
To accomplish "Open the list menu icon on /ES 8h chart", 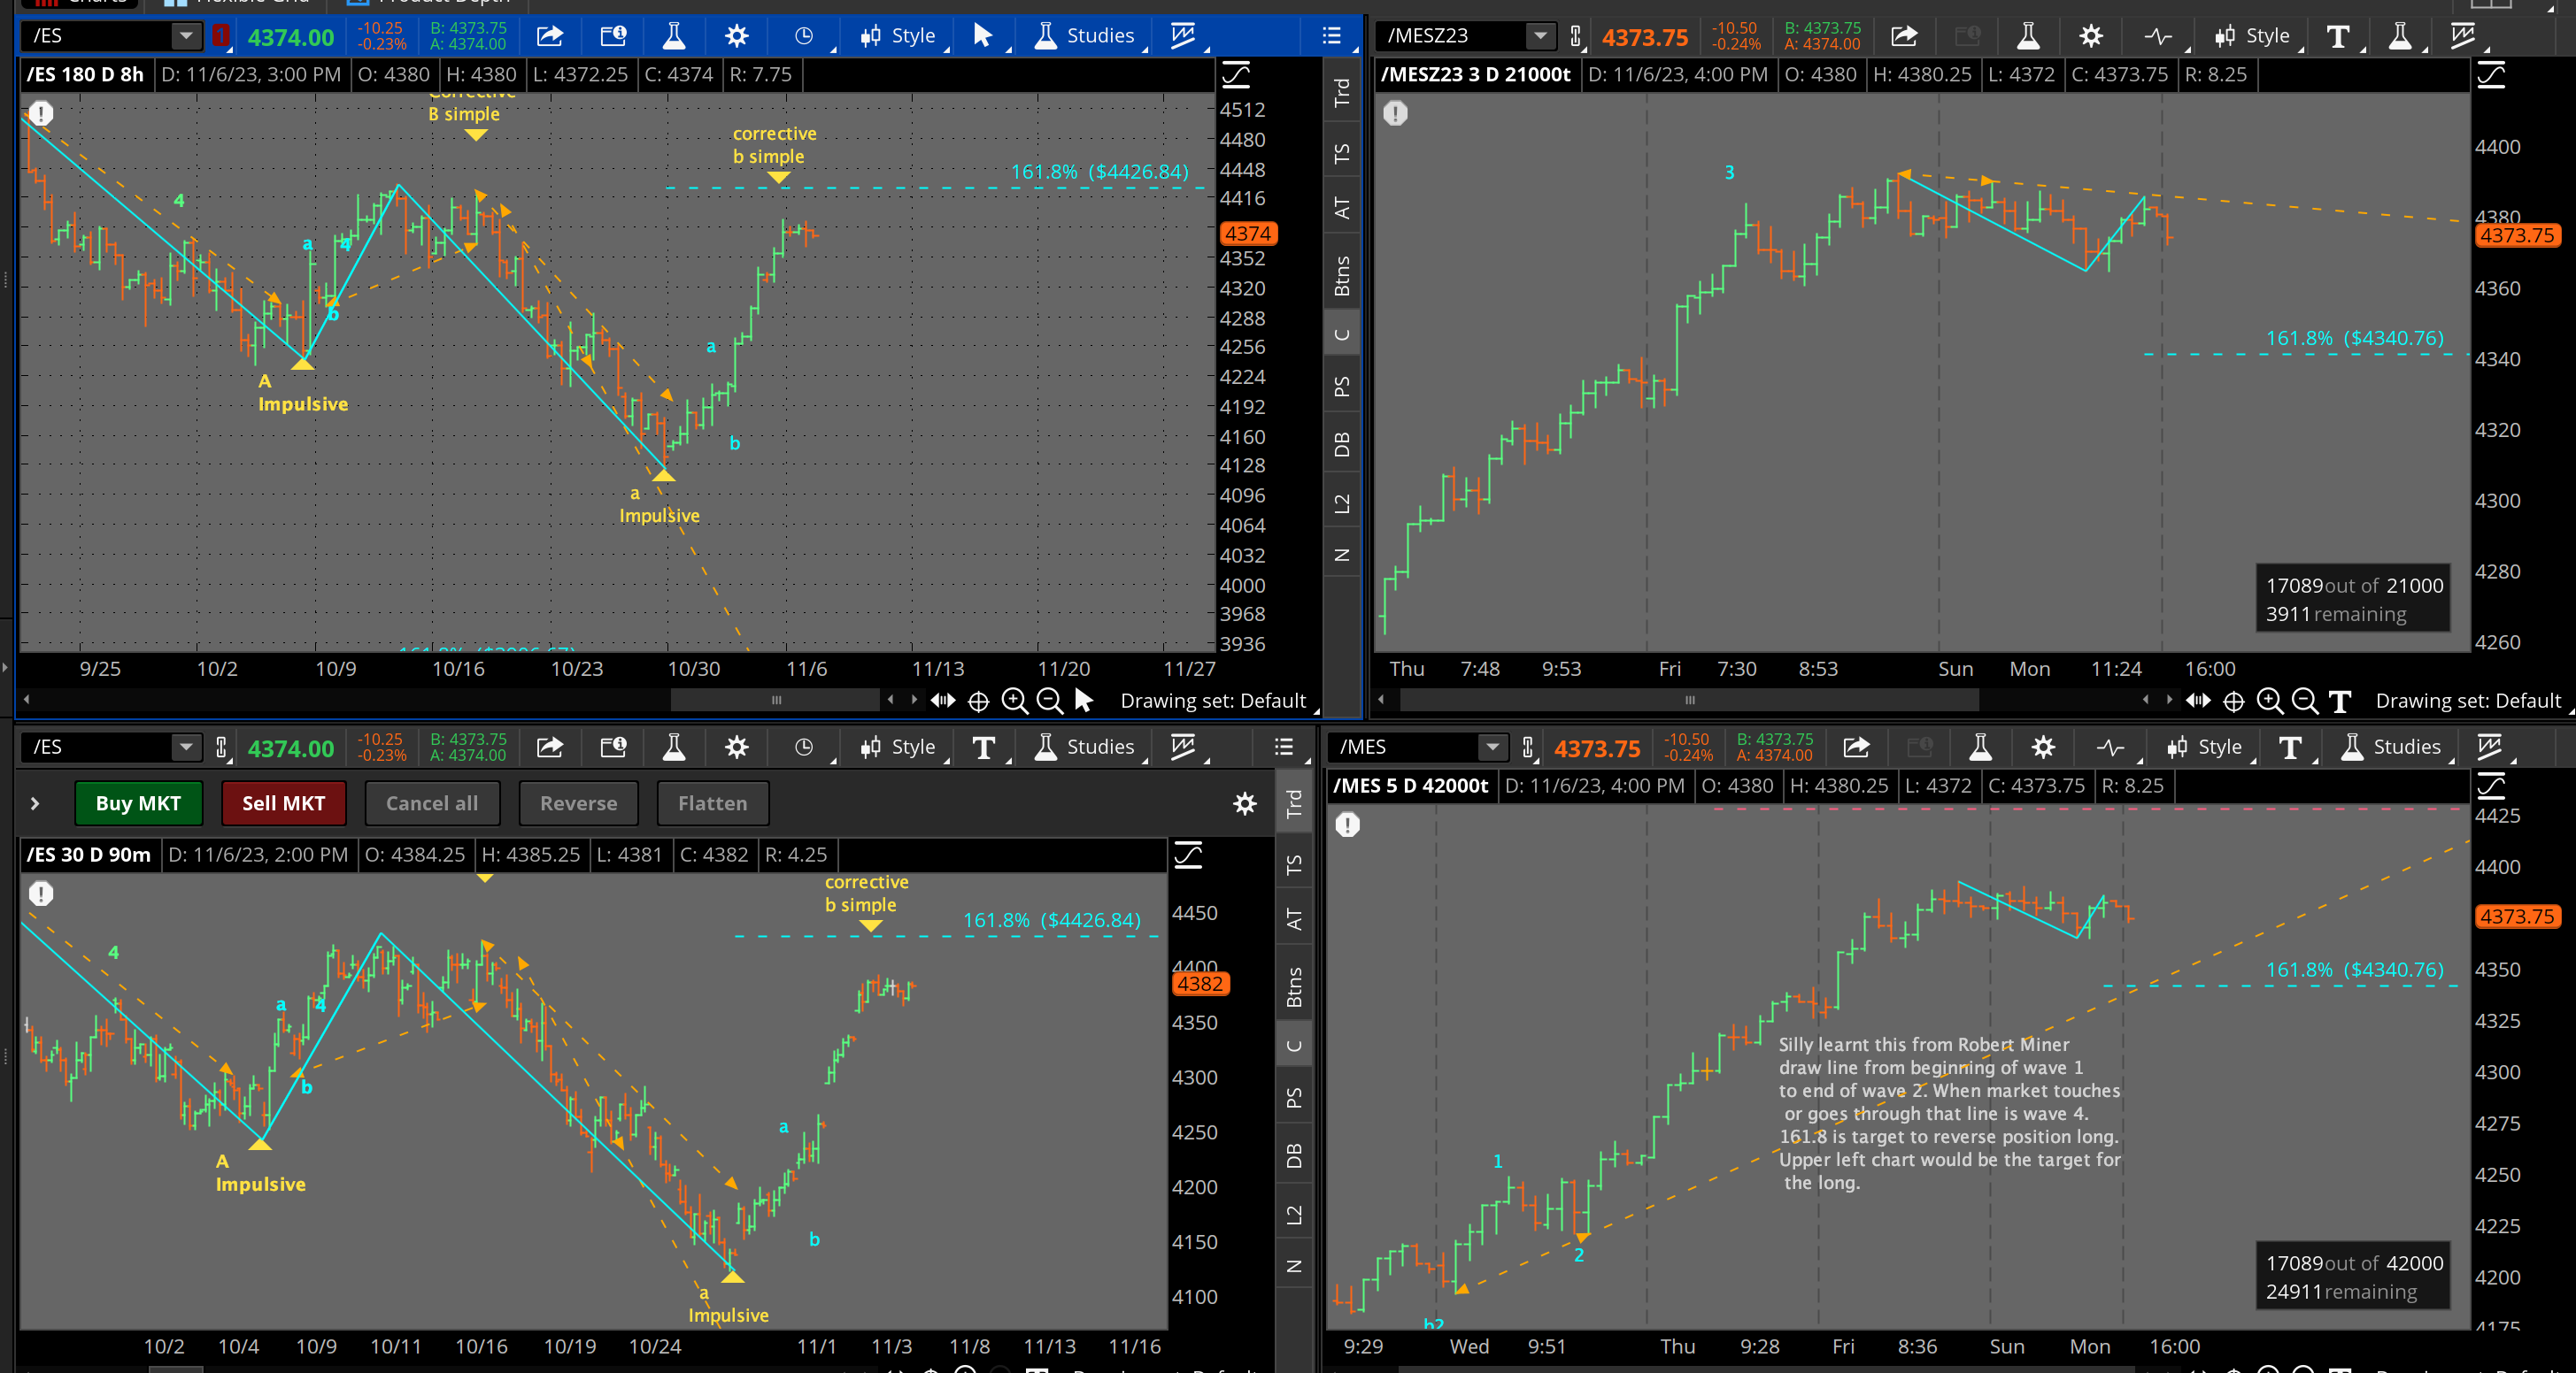I will point(1332,36).
